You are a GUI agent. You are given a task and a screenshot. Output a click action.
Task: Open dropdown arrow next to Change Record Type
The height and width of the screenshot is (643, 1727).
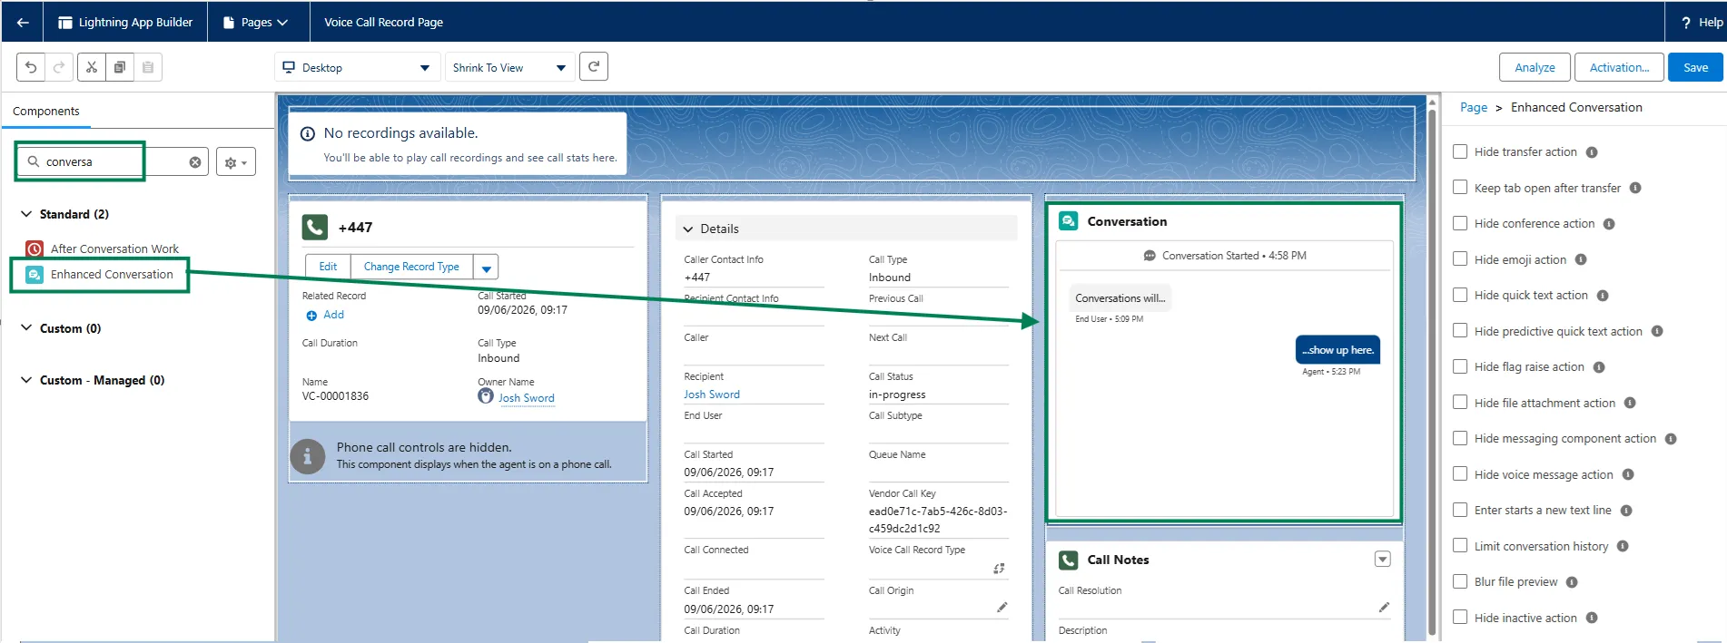pyautogui.click(x=486, y=267)
